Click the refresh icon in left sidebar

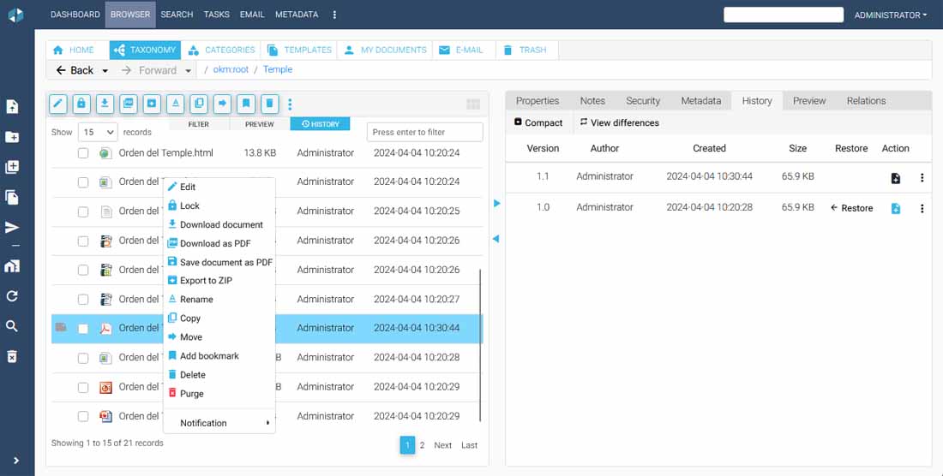[x=12, y=296]
